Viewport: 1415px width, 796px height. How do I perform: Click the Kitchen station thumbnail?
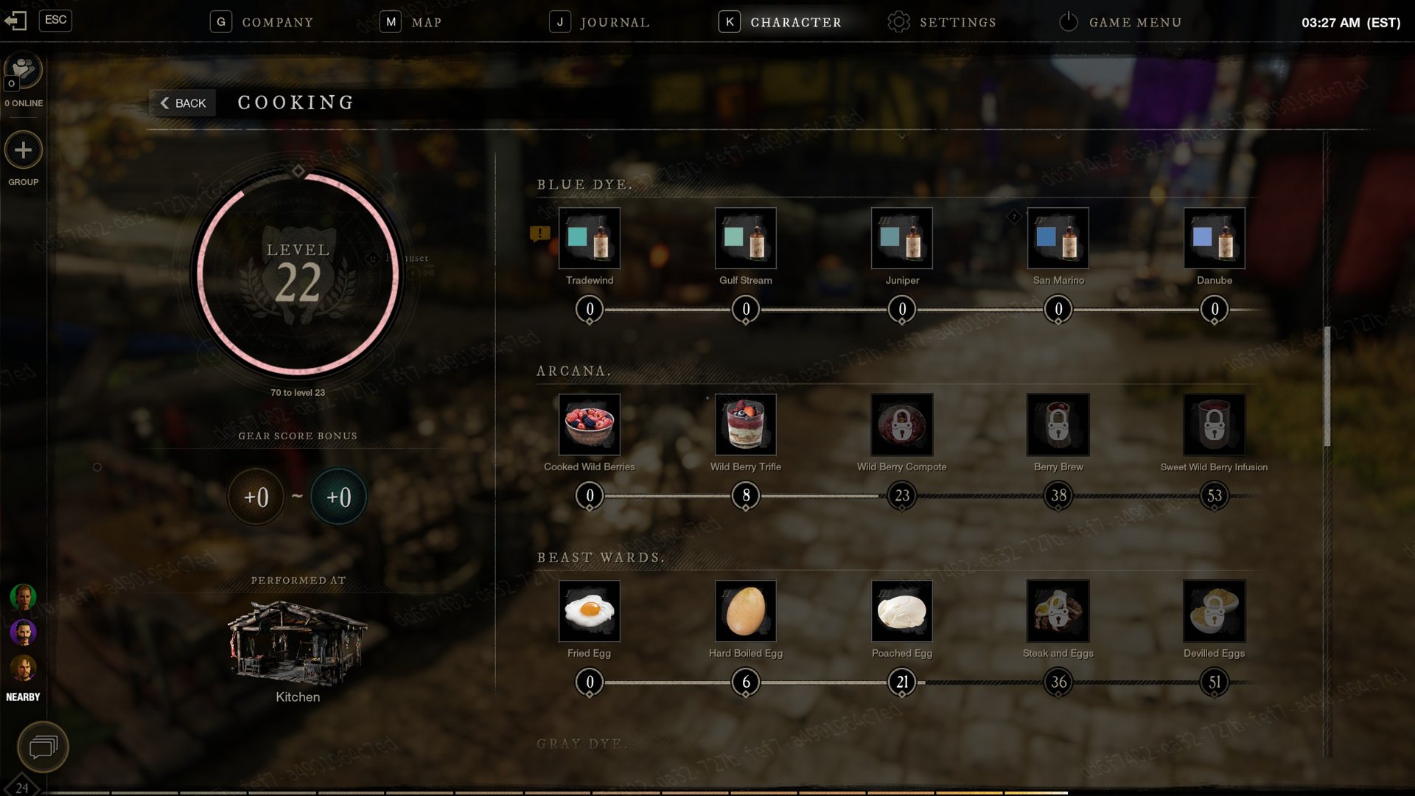[298, 641]
